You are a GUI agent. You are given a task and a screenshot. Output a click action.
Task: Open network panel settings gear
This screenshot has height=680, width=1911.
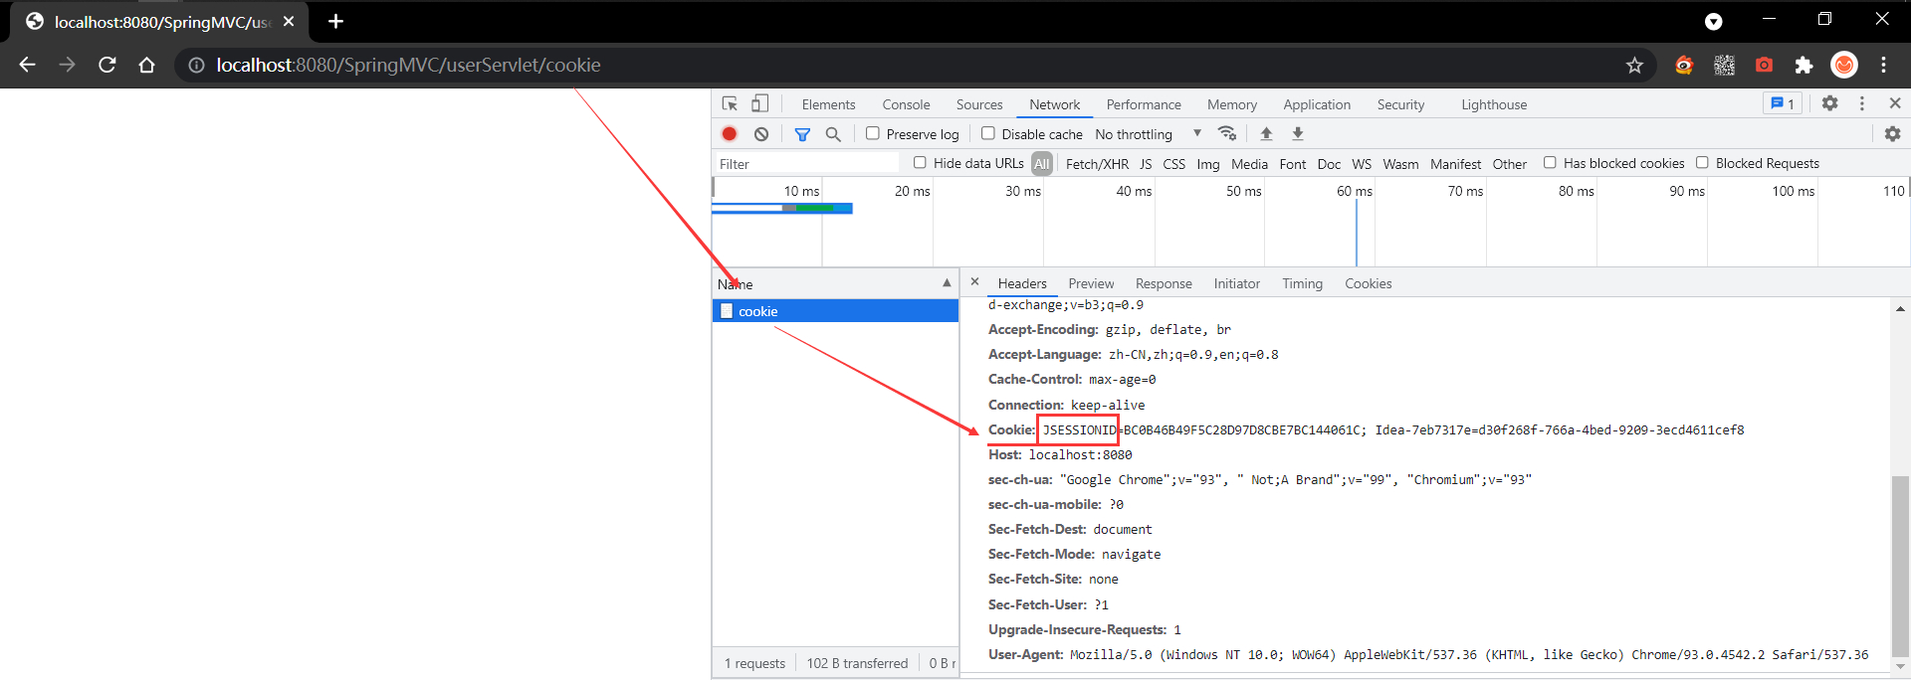tap(1892, 133)
